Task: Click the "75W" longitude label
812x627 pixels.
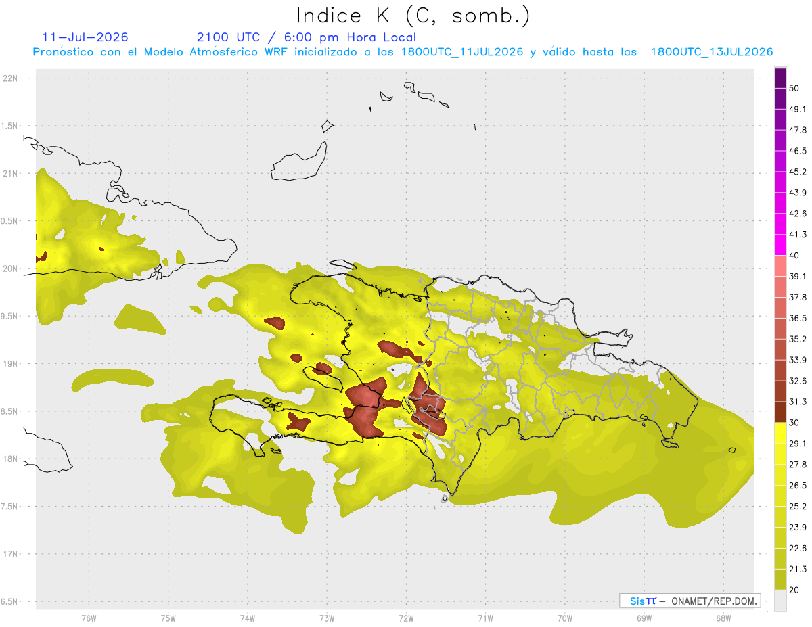Action: [168, 618]
